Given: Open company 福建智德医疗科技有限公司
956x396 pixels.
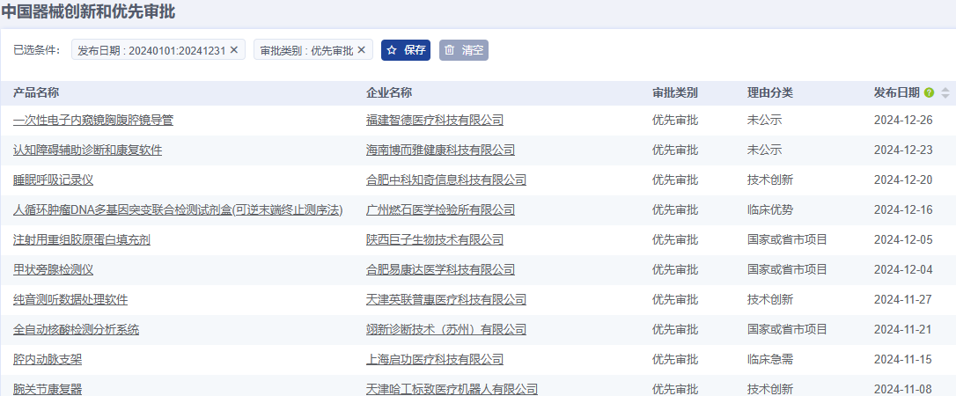Looking at the screenshot, I should (x=435, y=120).
